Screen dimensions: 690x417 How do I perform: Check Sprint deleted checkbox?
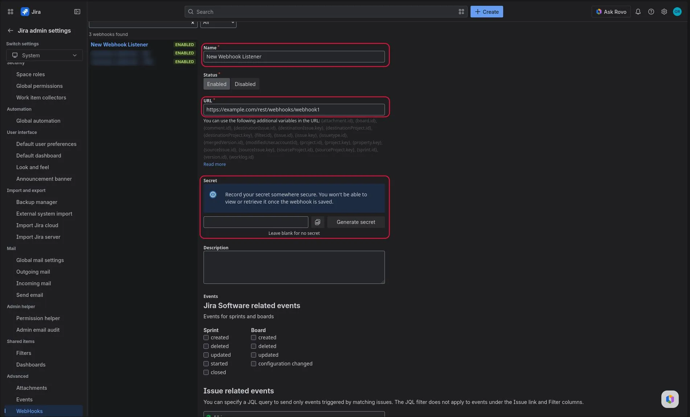206,346
